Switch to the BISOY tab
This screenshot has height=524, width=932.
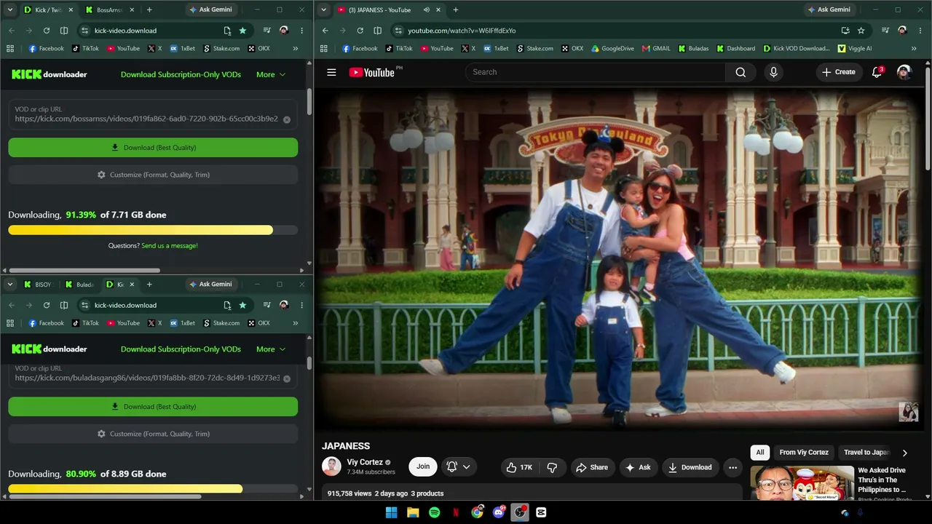pos(38,285)
